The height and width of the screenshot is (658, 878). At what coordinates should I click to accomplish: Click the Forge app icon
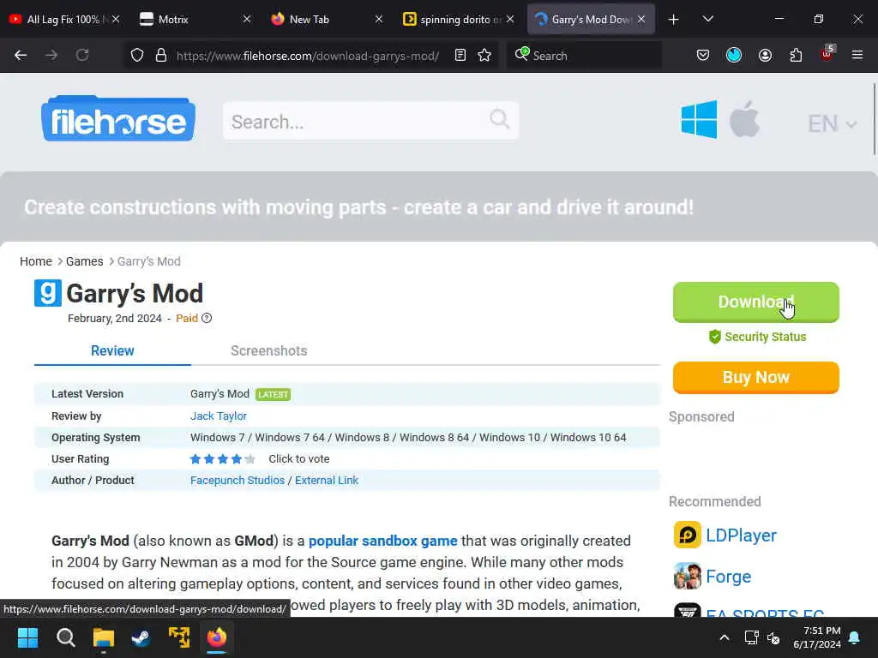click(x=687, y=577)
